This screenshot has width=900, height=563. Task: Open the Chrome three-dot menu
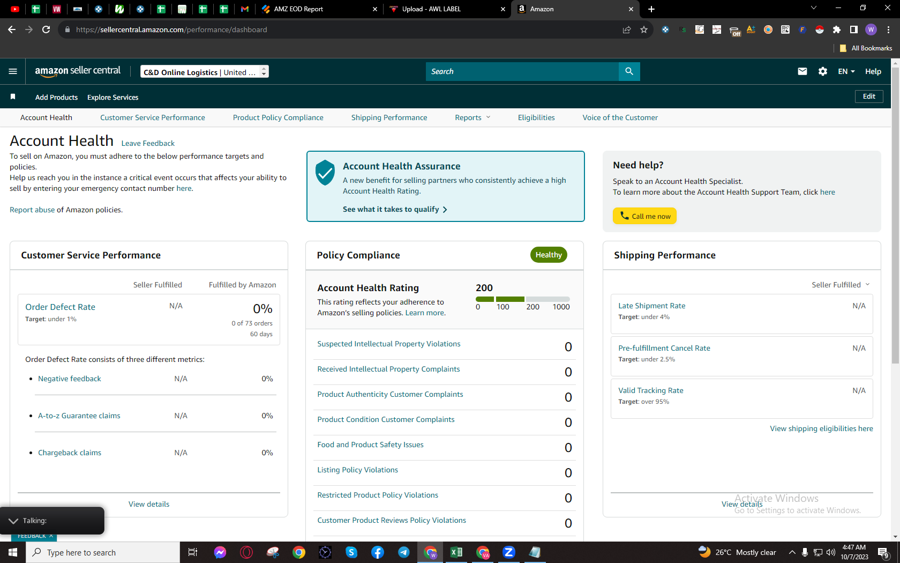coord(888,29)
